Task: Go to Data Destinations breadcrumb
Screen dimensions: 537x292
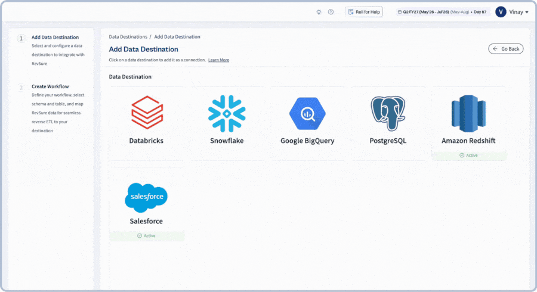Action: 128,36
